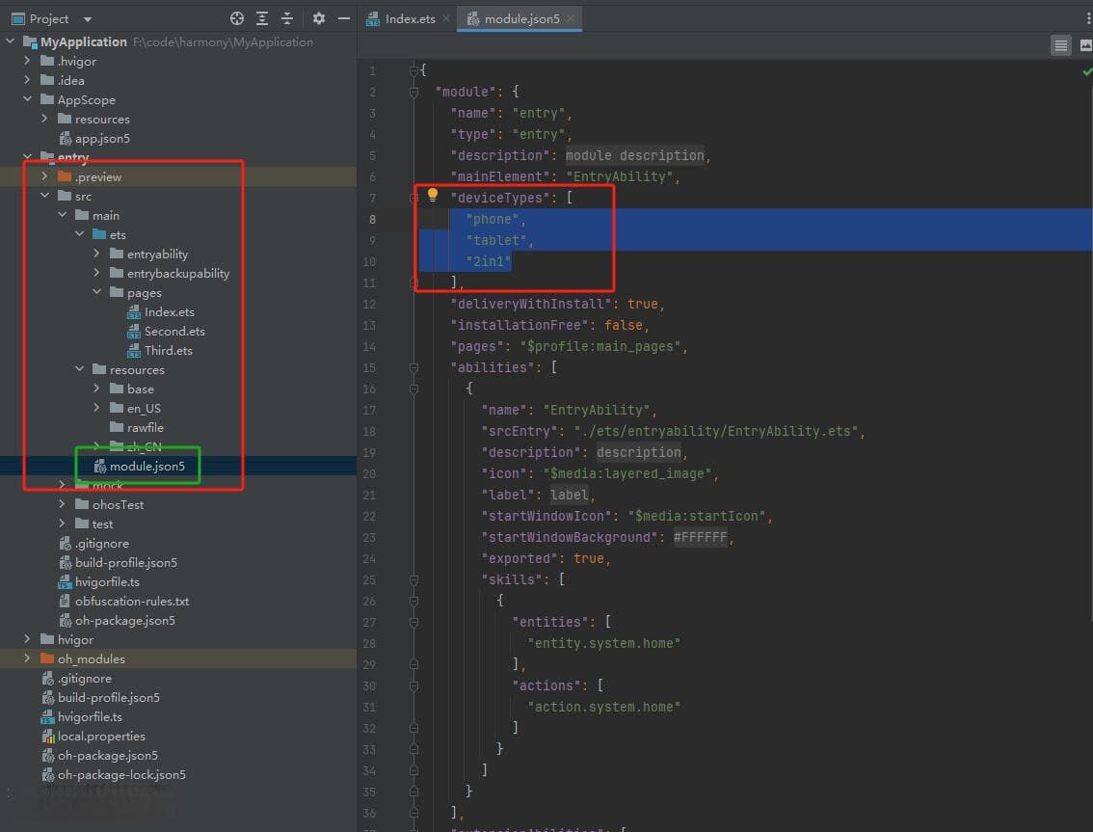Click the "phone" value on line 8
Viewport: 1093px width, 832px height.
[493, 219]
